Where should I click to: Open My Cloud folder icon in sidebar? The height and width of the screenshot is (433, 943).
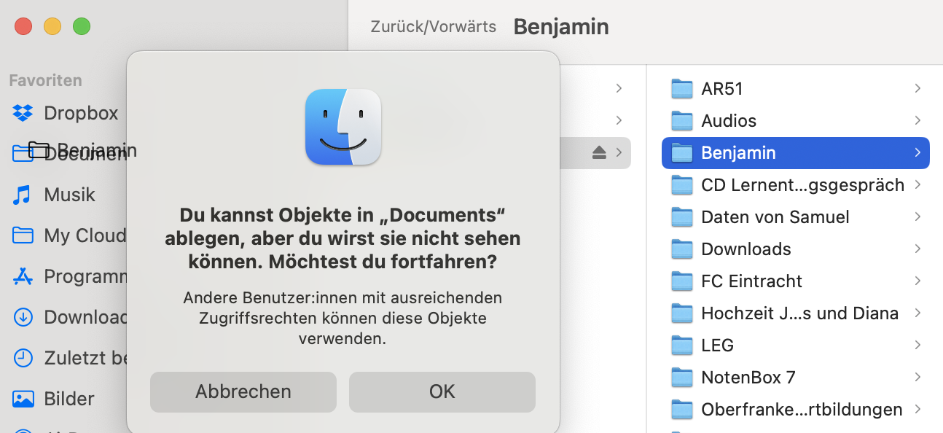23,235
